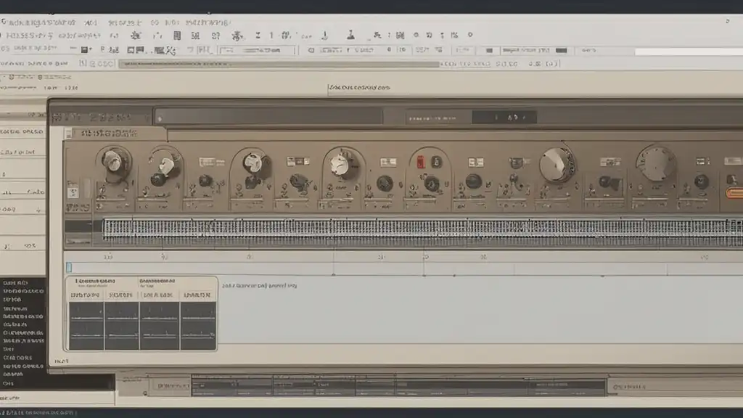
Task: Select the bottom row in the dark left sidebar list
Action: pyautogui.click(x=7, y=383)
